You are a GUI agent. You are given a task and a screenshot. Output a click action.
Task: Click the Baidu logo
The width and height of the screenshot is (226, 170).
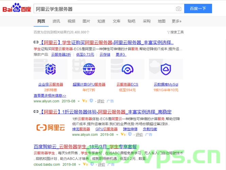point(17,7)
